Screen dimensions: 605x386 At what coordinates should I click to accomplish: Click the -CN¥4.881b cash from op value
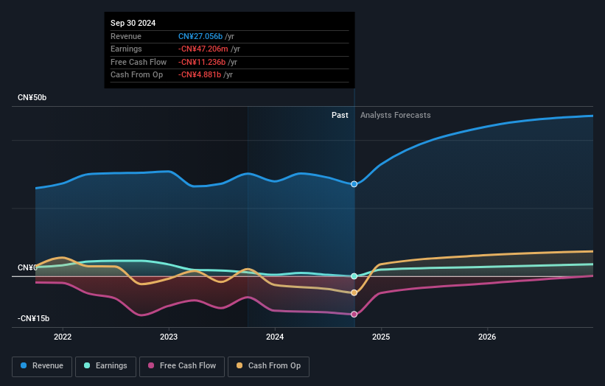[x=200, y=75]
